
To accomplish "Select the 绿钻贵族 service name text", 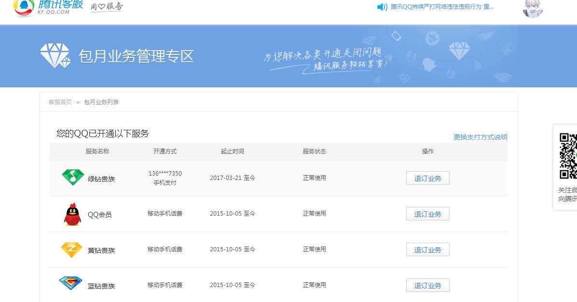I will pos(101,179).
